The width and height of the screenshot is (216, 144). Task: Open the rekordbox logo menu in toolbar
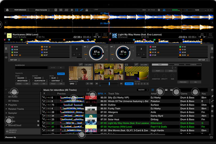7,10
